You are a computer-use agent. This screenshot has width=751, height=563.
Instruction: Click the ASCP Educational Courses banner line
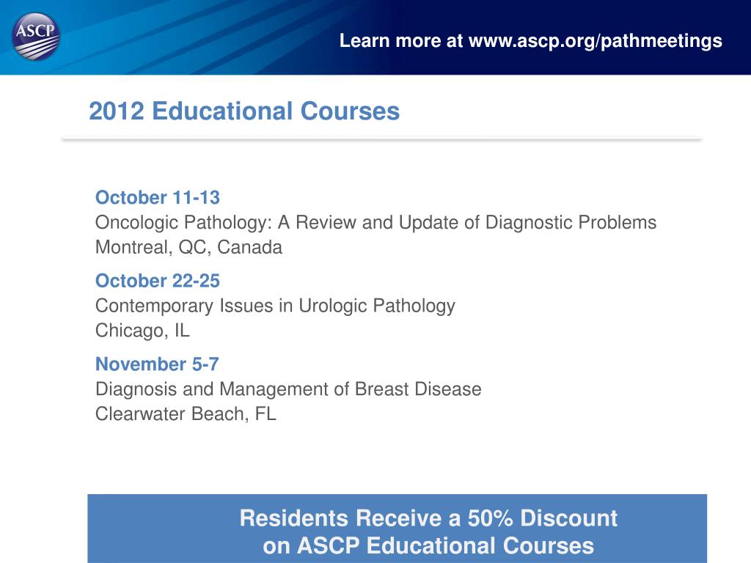(x=428, y=545)
